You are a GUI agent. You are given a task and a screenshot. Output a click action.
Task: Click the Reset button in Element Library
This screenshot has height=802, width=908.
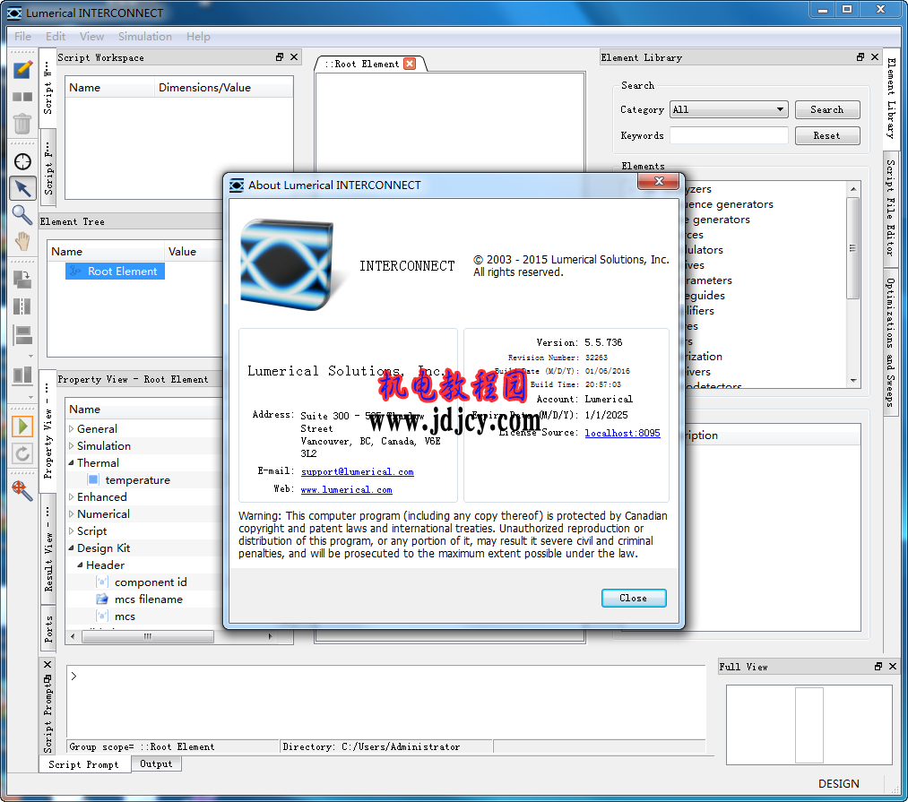coord(827,135)
